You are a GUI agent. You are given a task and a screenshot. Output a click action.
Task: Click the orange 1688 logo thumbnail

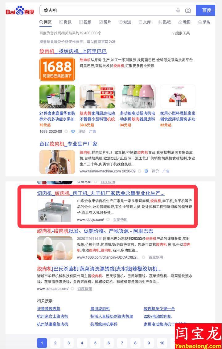click(57, 69)
